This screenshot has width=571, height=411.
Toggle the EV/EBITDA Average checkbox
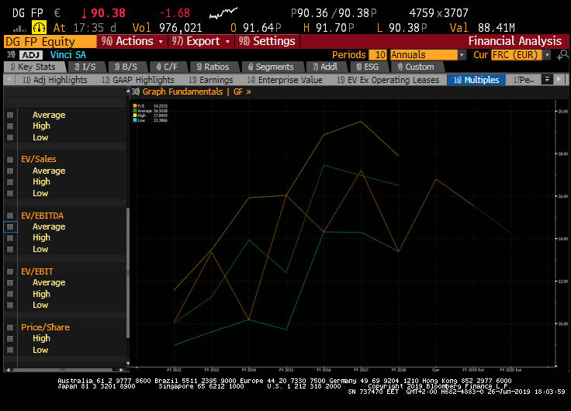point(10,226)
